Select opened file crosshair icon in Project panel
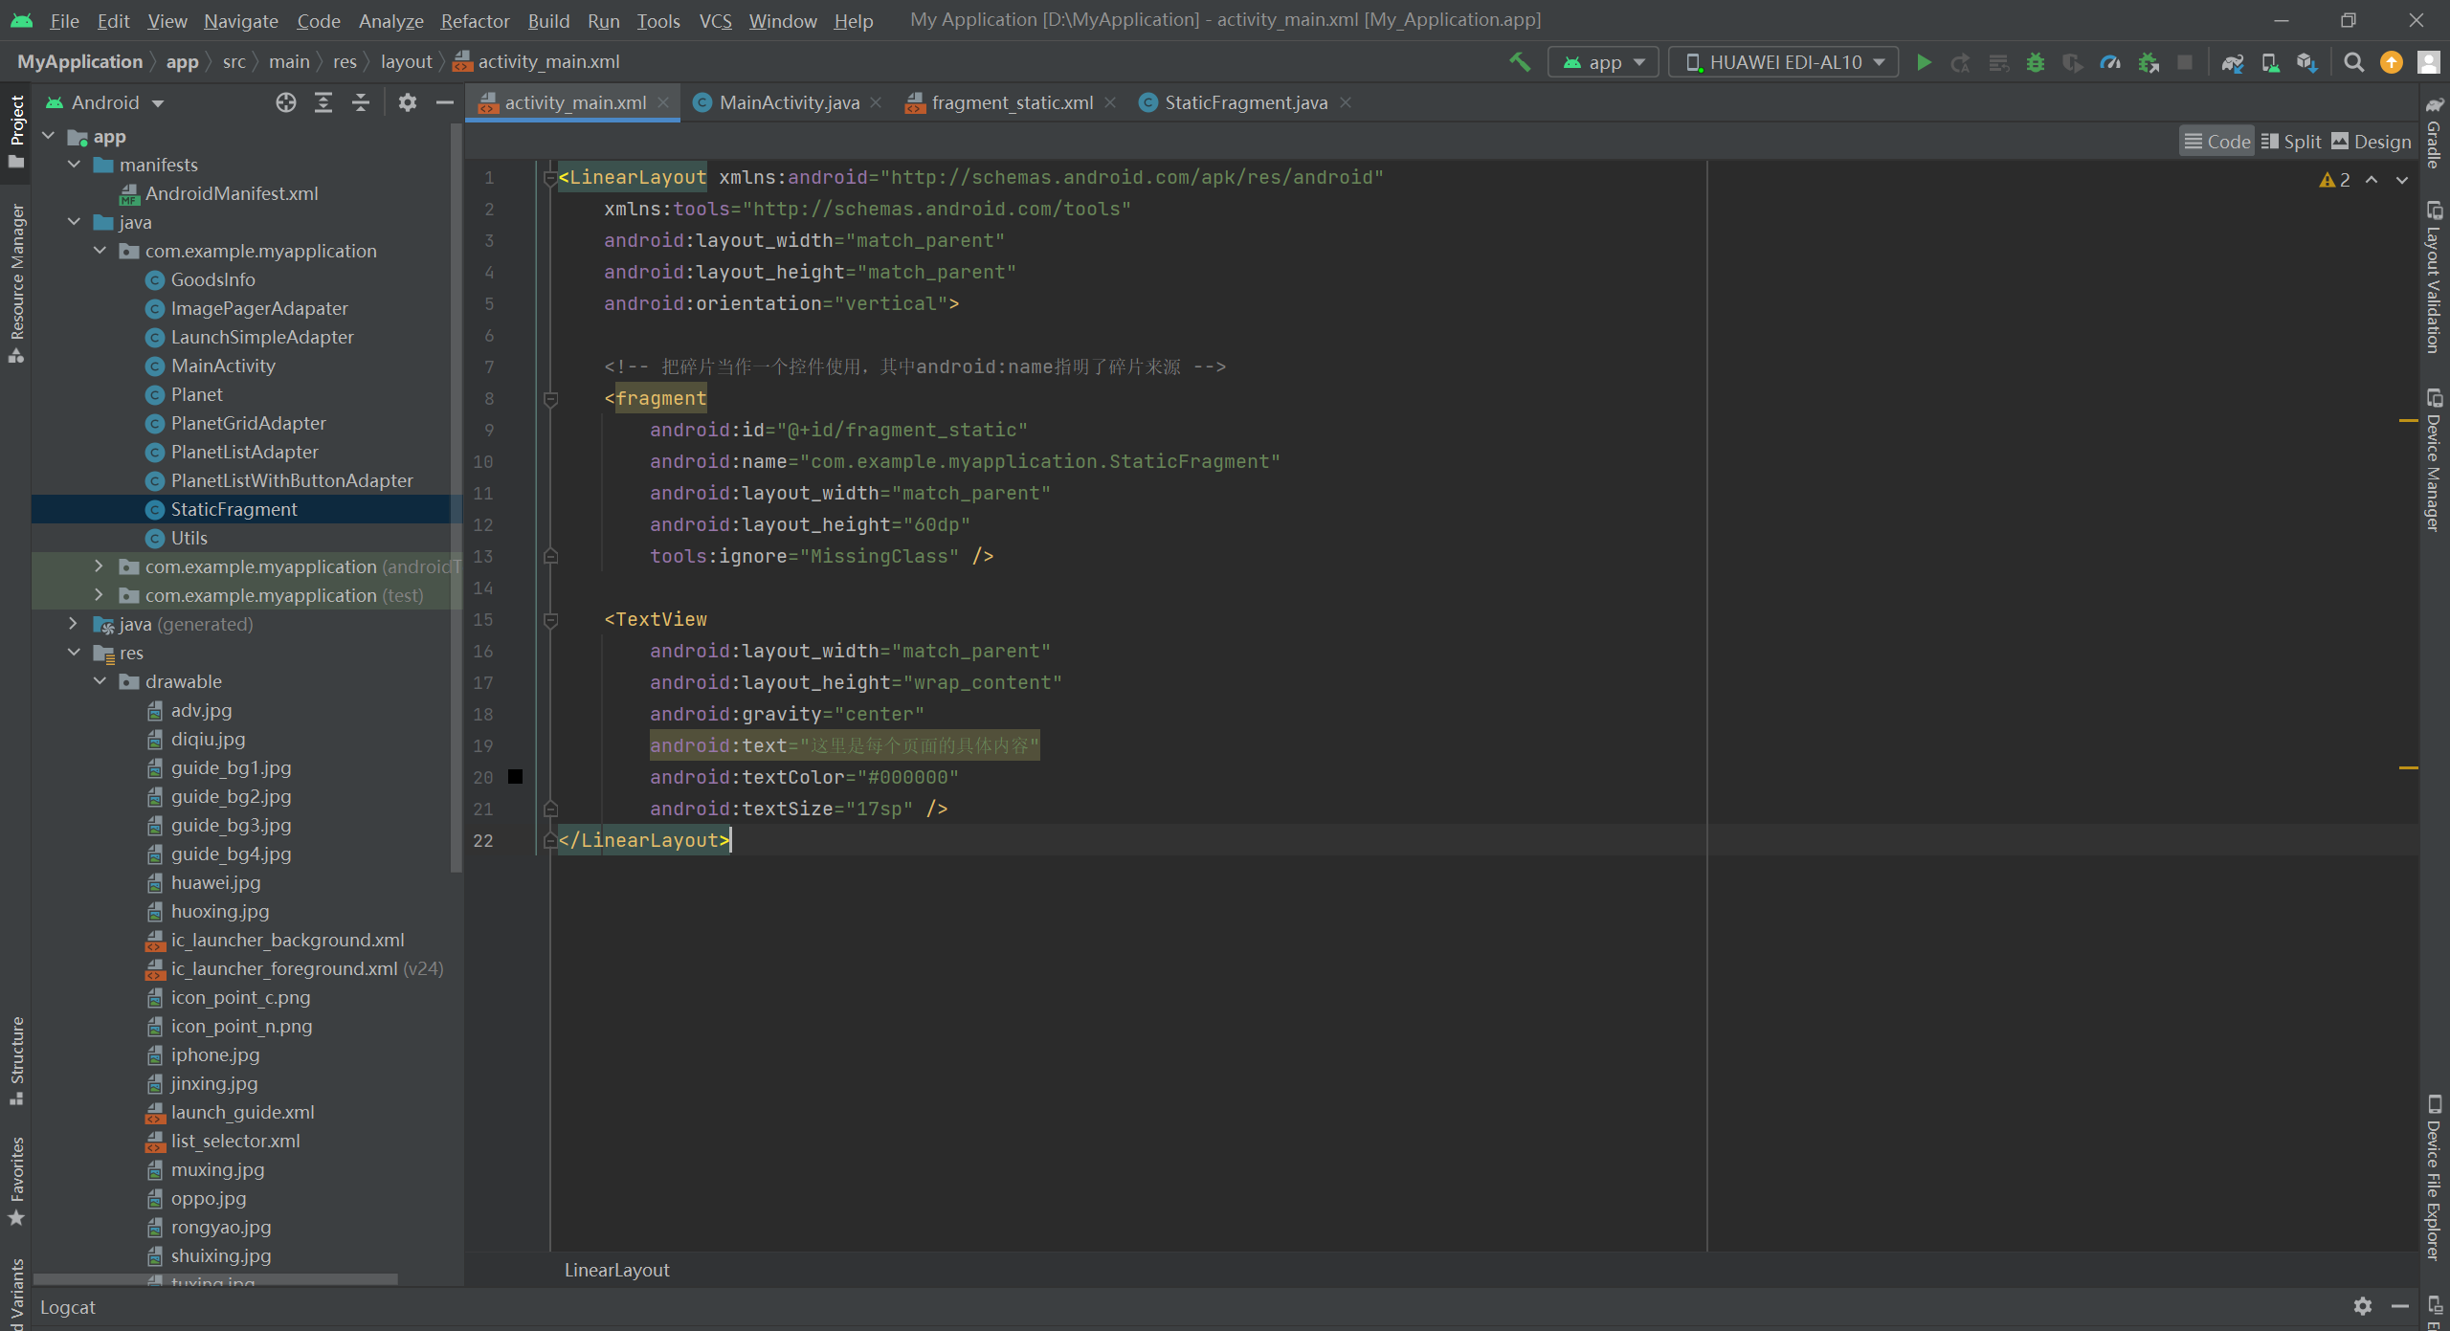 (x=285, y=102)
